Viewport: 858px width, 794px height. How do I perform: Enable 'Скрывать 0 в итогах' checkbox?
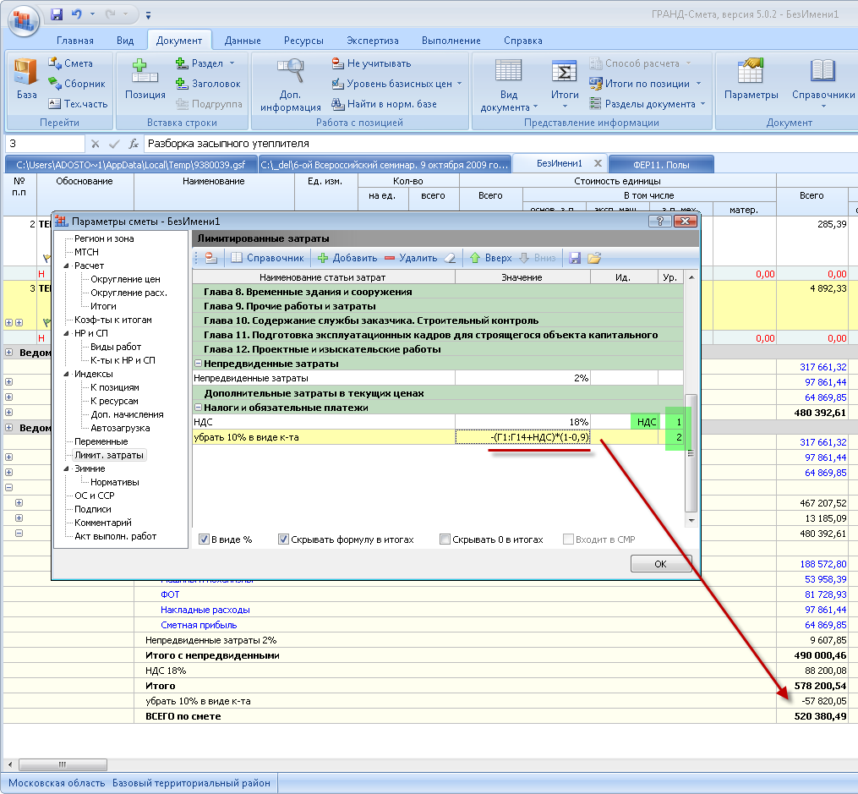(445, 539)
